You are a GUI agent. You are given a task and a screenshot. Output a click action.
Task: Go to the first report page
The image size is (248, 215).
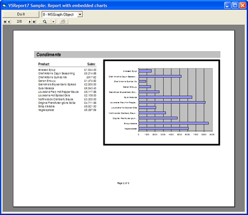pos(5,21)
